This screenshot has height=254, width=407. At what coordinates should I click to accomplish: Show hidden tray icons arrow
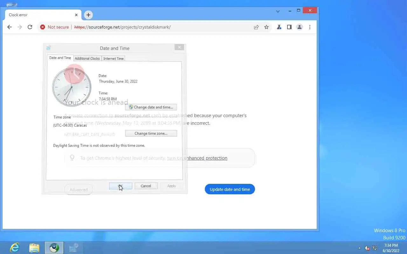pyautogui.click(x=360, y=248)
